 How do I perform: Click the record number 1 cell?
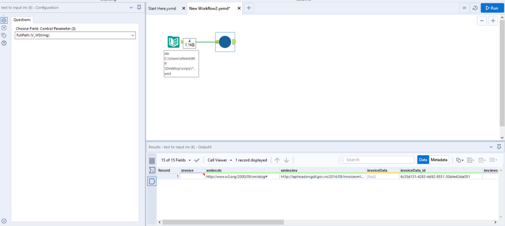pos(168,177)
